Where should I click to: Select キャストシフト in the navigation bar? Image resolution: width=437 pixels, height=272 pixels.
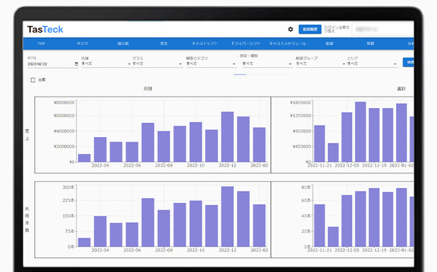(204, 44)
